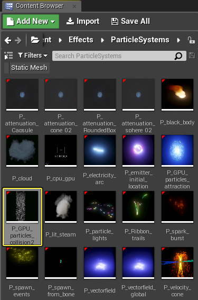Select the P_electricity_arc particle thumbnail
This screenshot has width=198, height=300.
coord(100,151)
